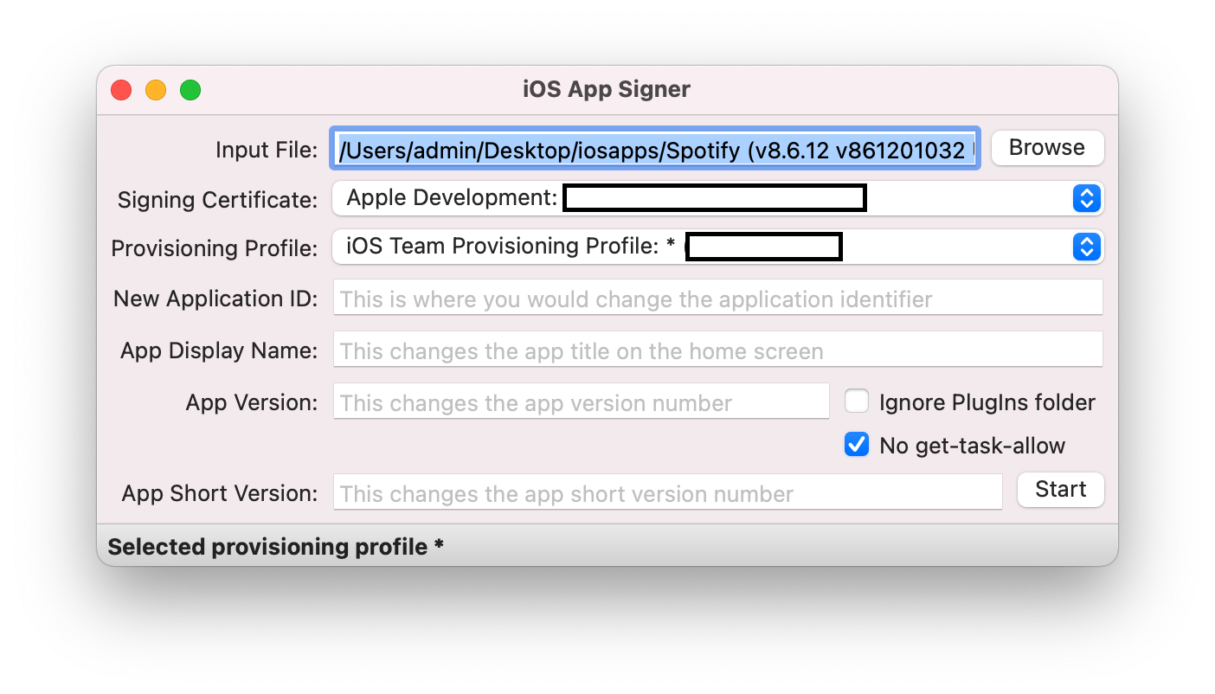
Task: Start signing the app
Action: click(1060, 490)
